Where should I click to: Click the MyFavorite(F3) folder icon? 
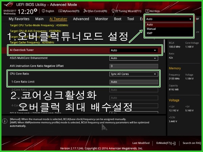click(x=60, y=11)
